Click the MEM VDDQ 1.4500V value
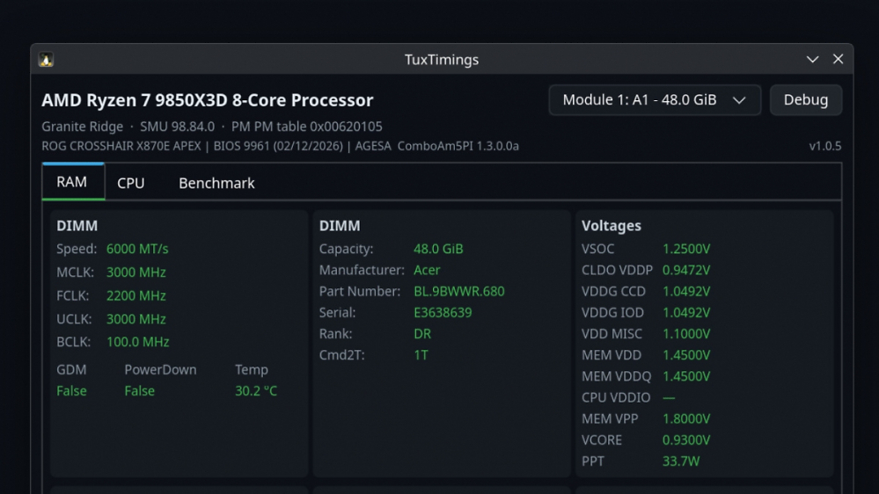Screen dimensions: 879x494 click(x=686, y=376)
